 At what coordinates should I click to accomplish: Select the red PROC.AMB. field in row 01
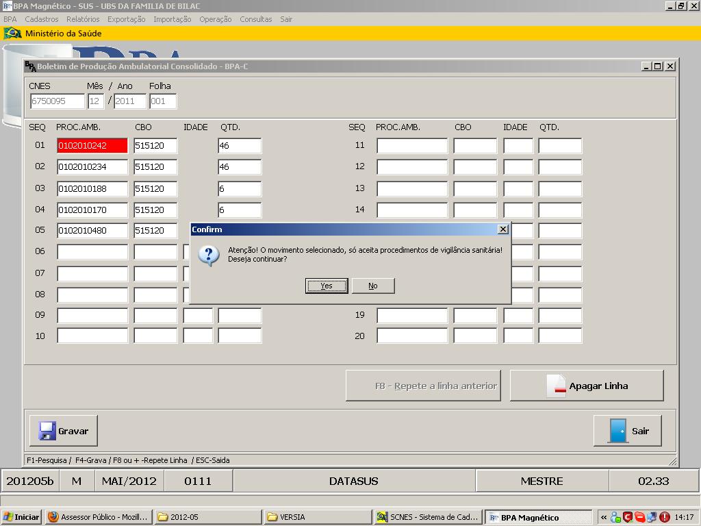[x=92, y=146]
